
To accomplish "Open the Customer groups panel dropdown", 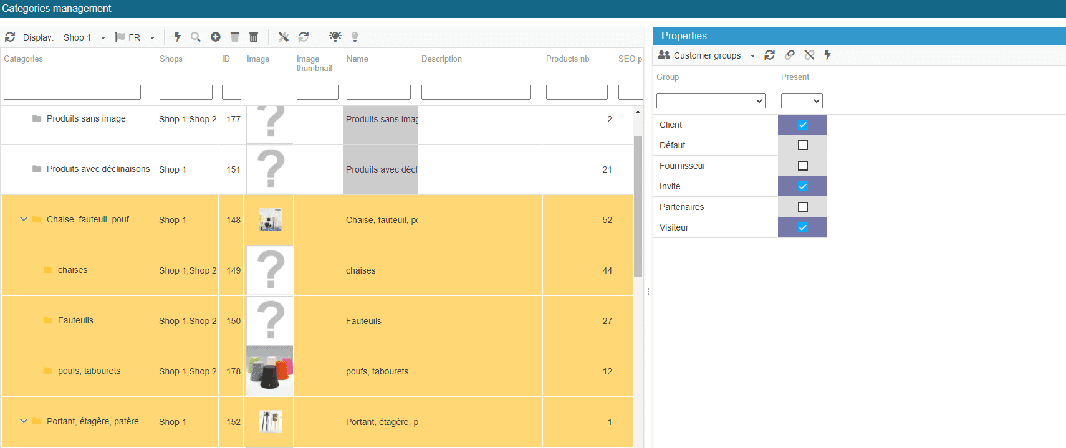I will (752, 55).
